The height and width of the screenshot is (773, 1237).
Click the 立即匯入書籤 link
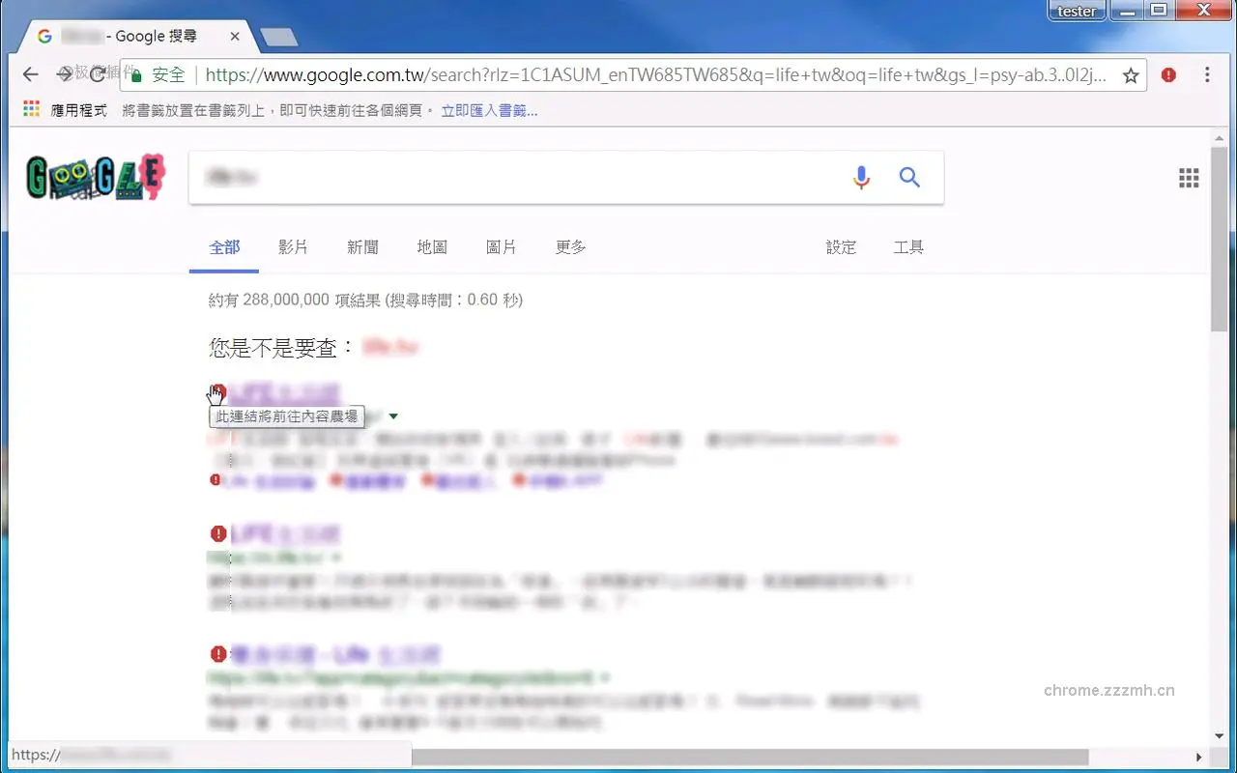(x=489, y=109)
